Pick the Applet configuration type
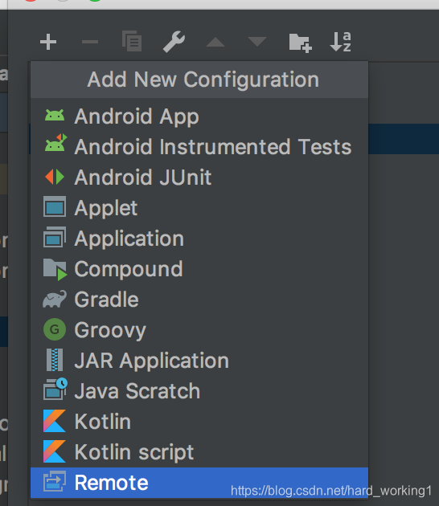439x506 pixels. (199, 207)
